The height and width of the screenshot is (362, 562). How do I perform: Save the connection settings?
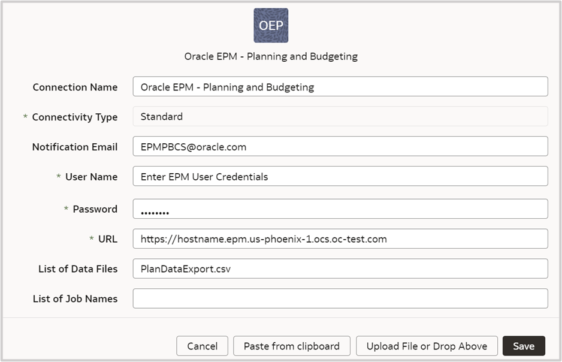(x=524, y=346)
